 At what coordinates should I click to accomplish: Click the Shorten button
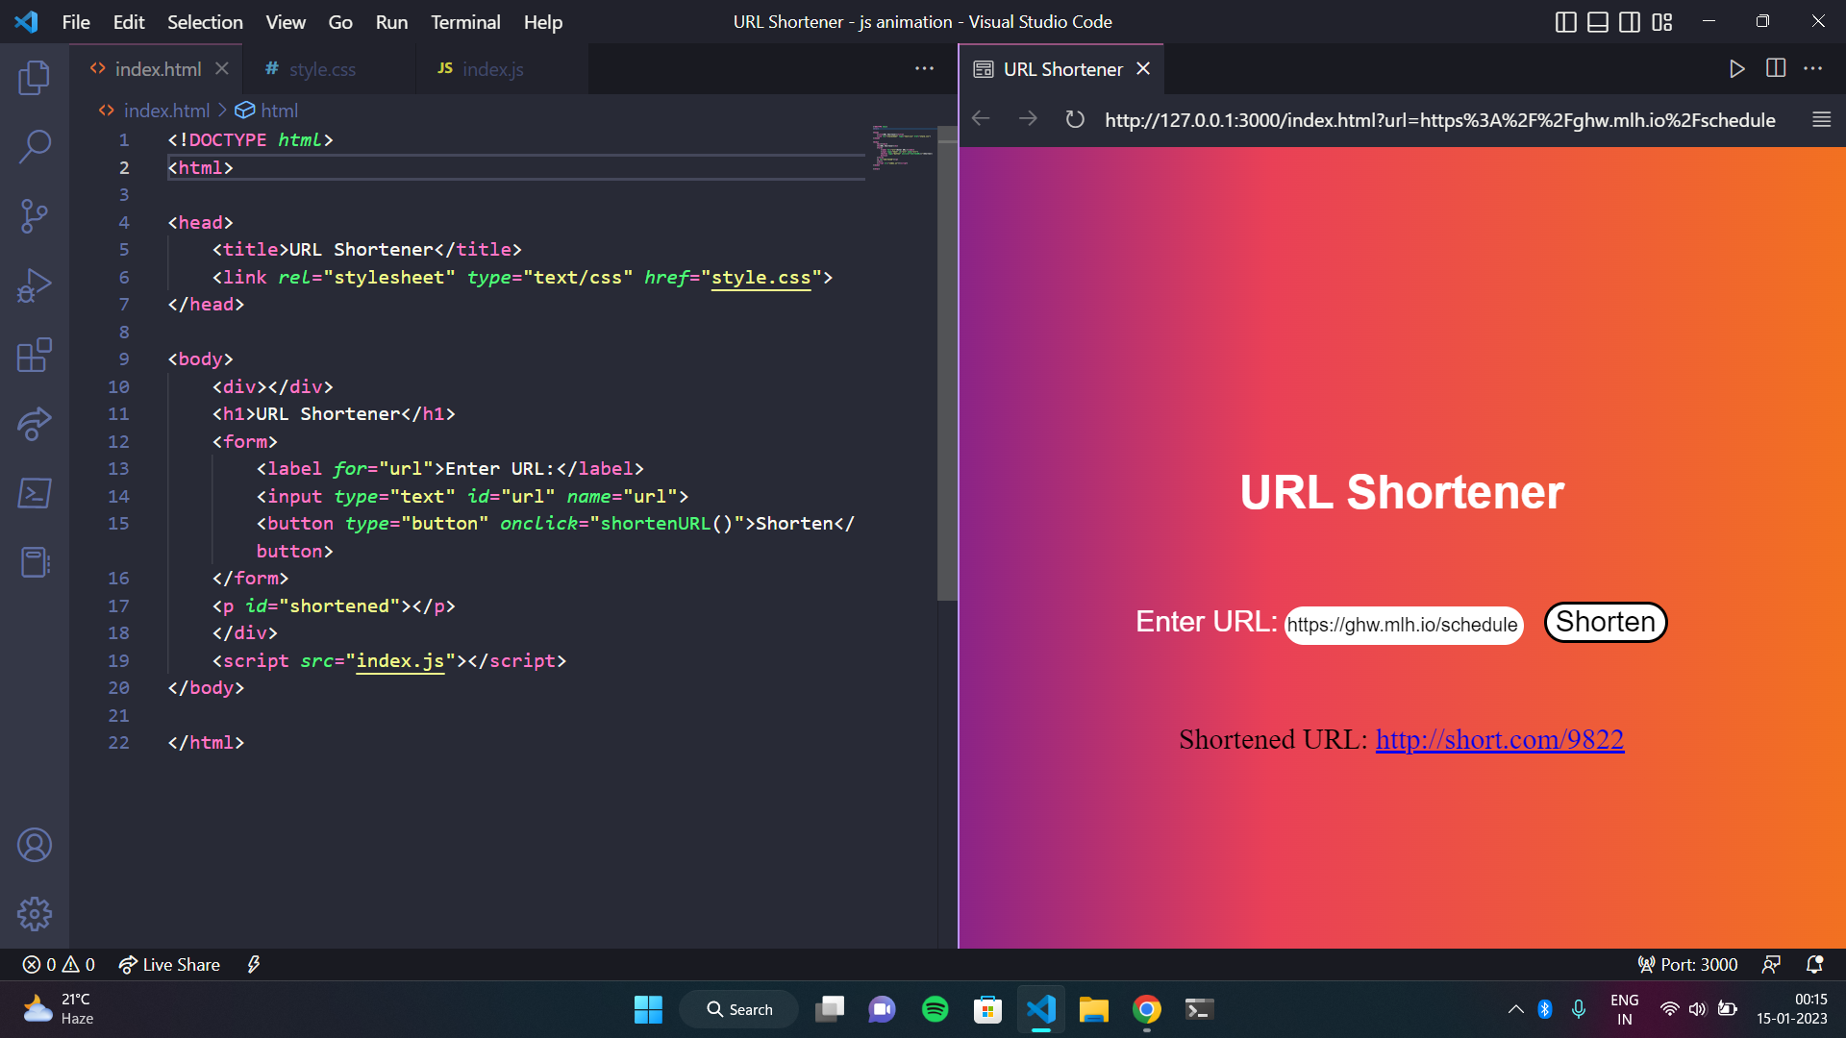click(1605, 622)
